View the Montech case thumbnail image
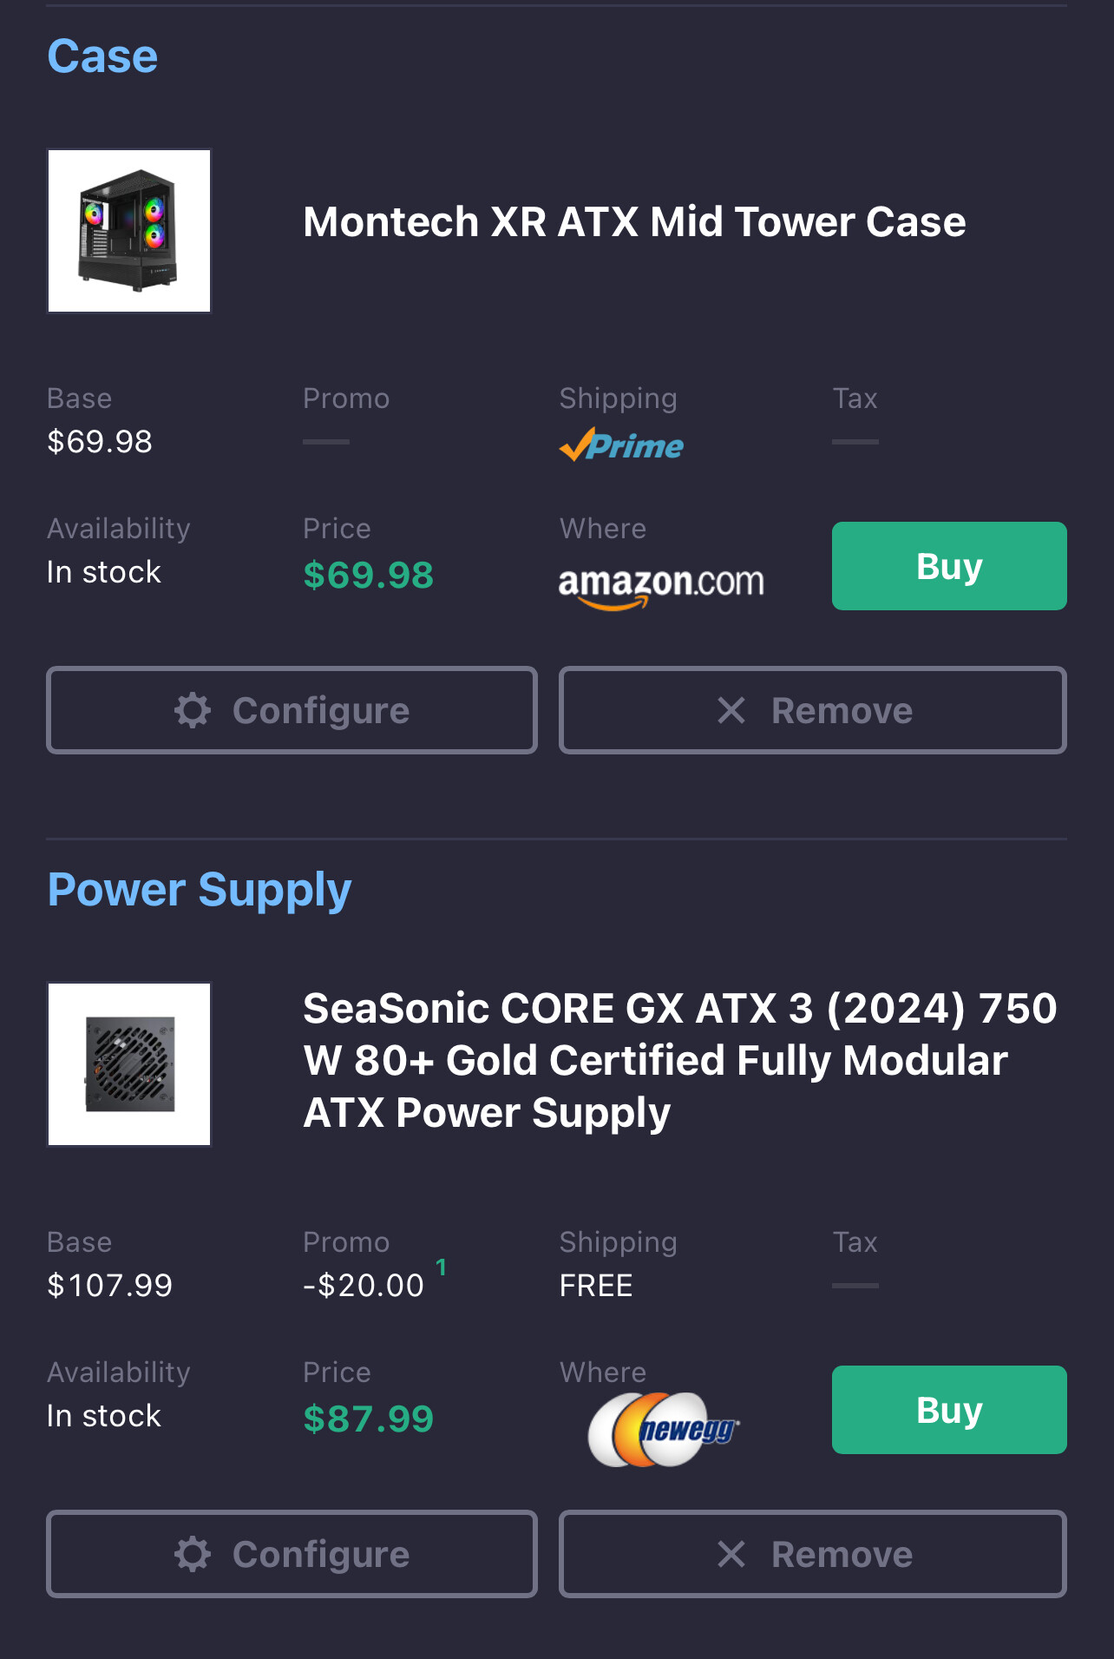The image size is (1114, 1659). (x=129, y=231)
